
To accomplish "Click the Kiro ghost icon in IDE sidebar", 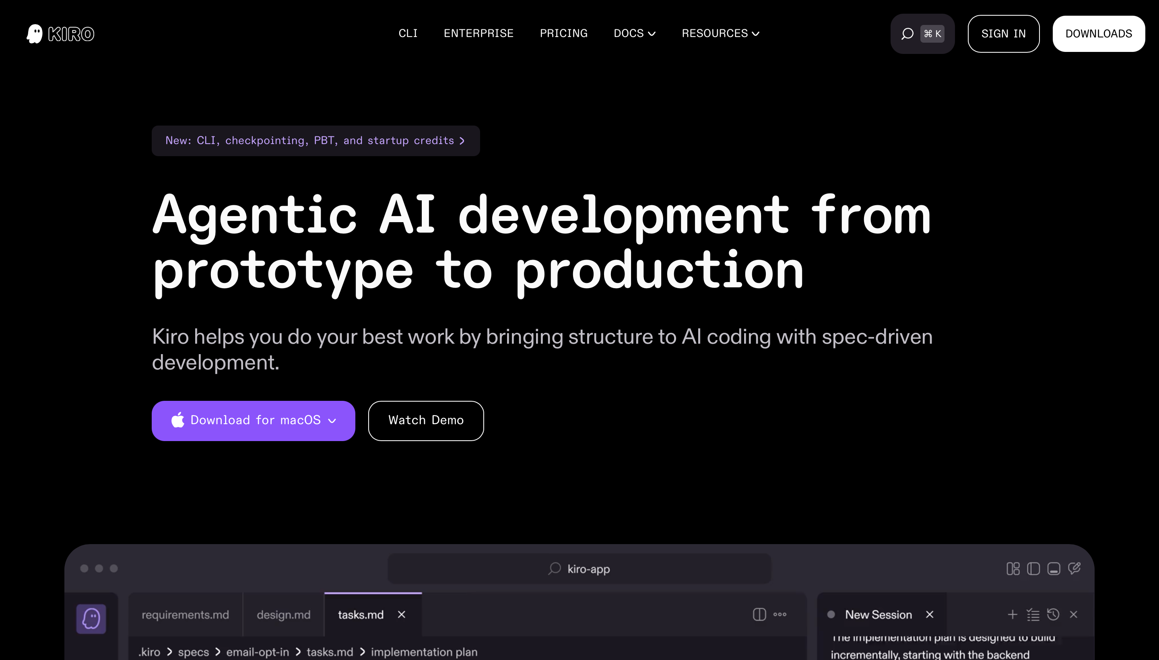I will pyautogui.click(x=91, y=618).
